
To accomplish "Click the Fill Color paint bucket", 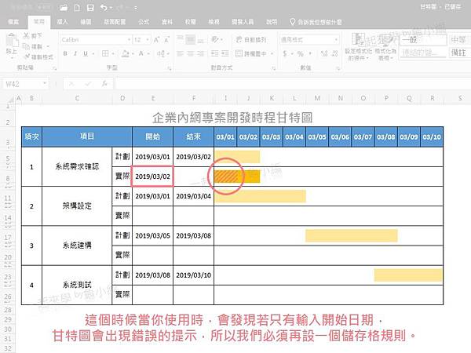I will [x=125, y=53].
